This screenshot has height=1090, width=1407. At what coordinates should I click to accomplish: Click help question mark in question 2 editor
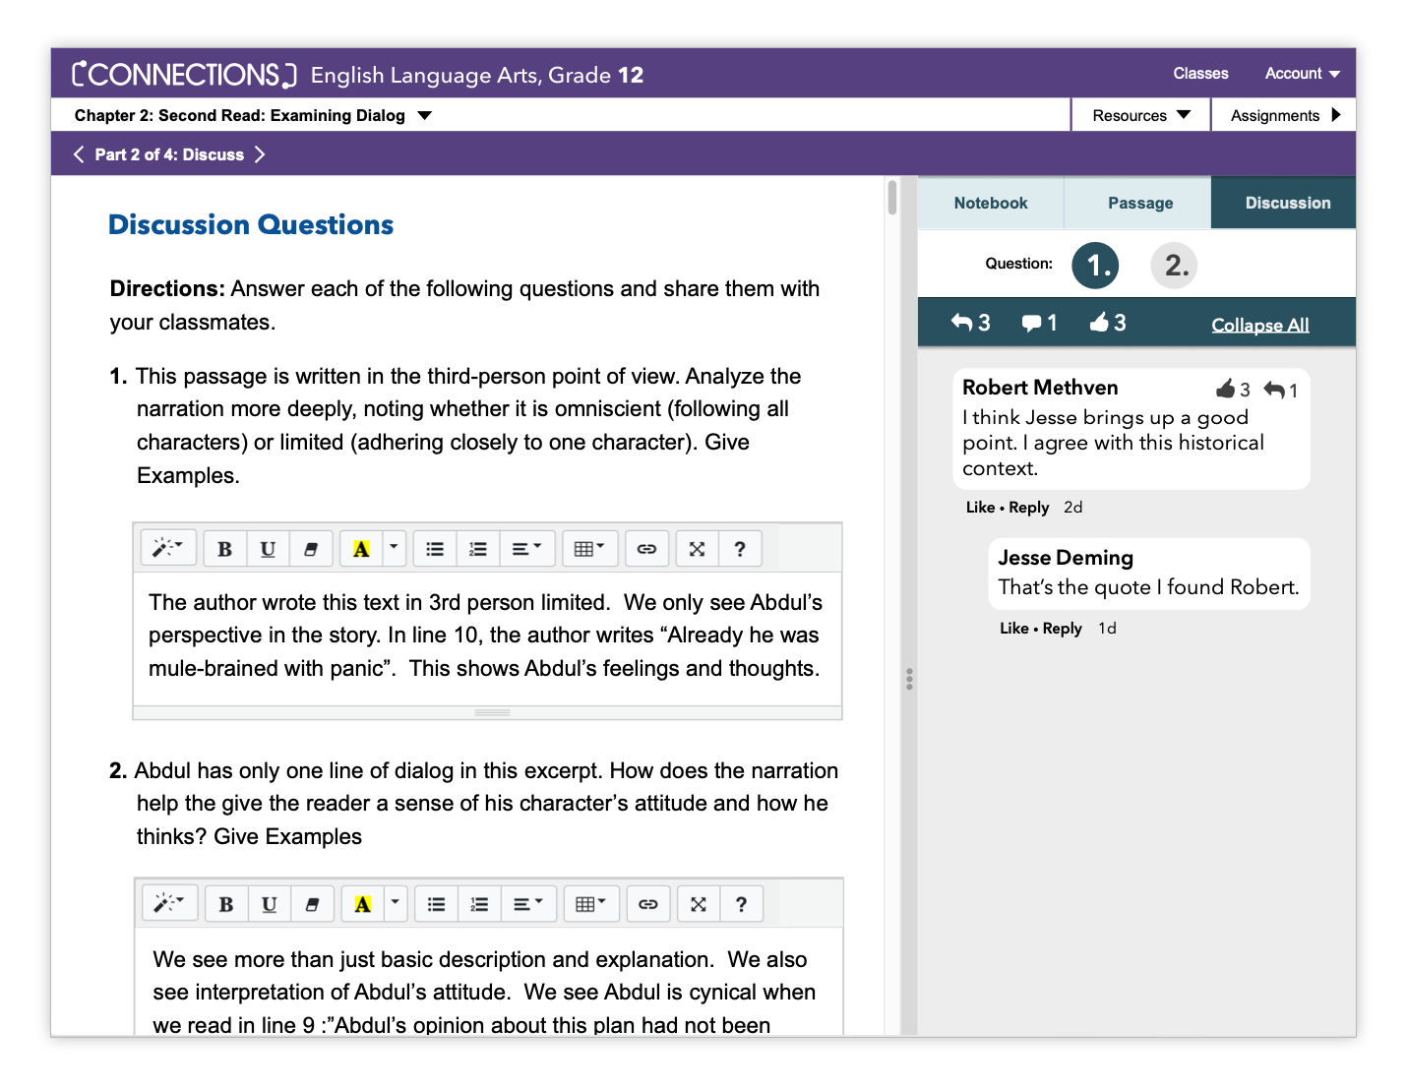pos(742,903)
